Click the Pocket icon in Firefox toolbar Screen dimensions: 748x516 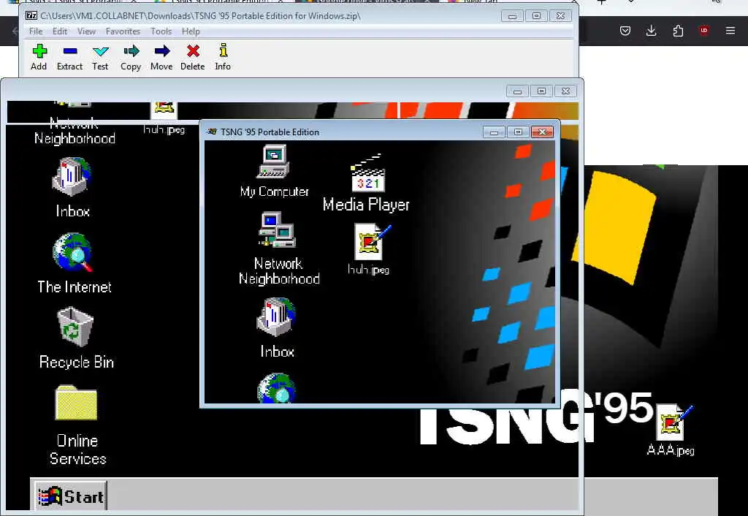pyautogui.click(x=625, y=31)
